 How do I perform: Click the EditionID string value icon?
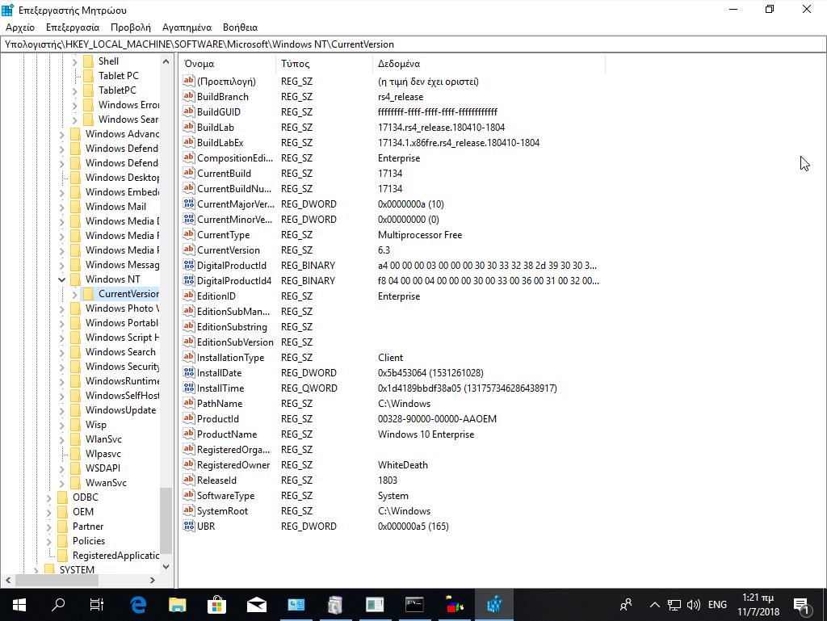[189, 296]
